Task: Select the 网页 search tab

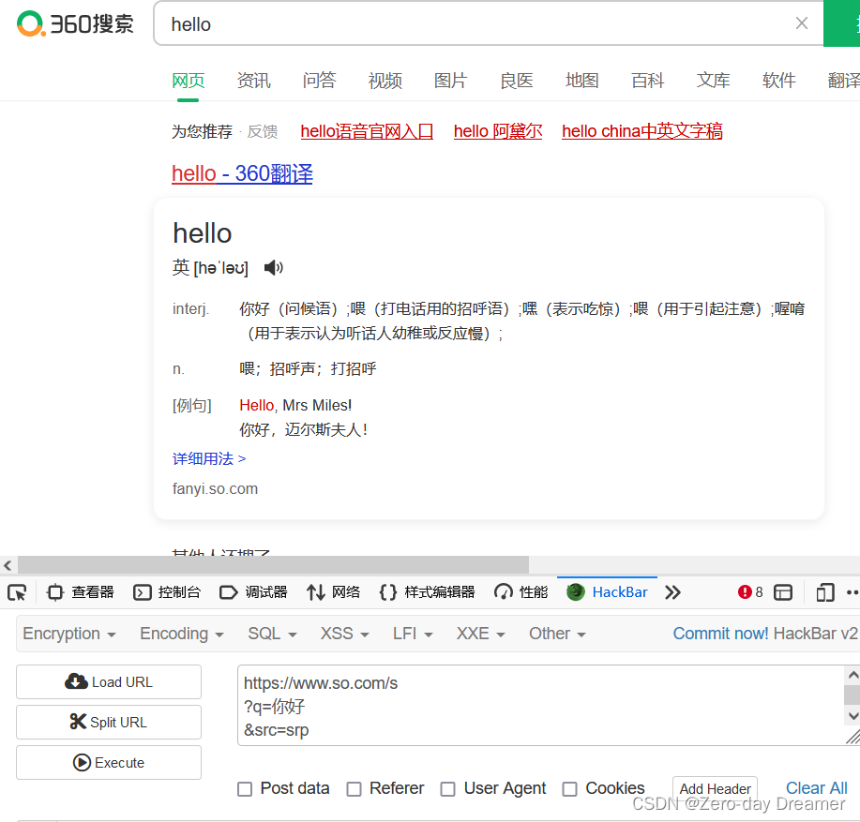Action: click(189, 81)
